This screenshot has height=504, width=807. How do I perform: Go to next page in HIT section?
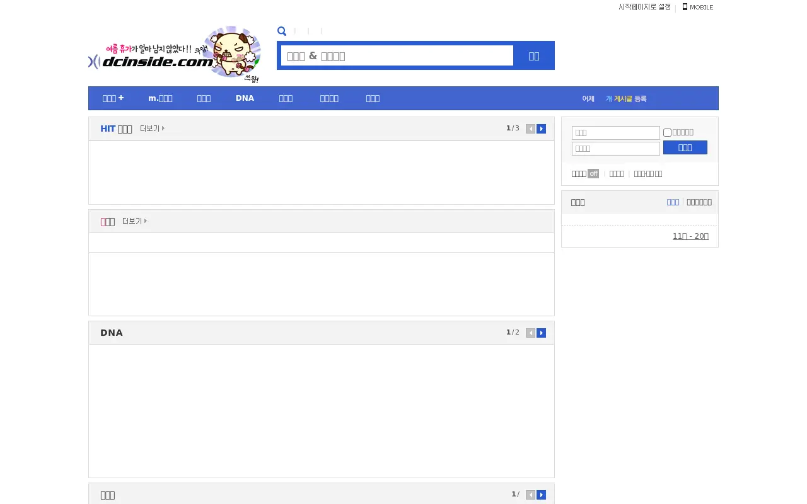tap(541, 129)
